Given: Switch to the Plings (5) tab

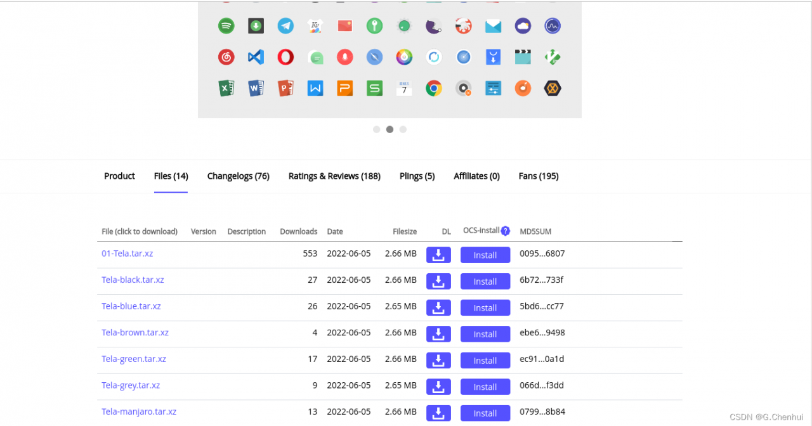Looking at the screenshot, I should tap(417, 176).
